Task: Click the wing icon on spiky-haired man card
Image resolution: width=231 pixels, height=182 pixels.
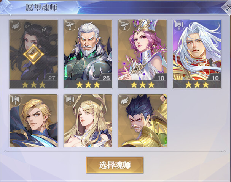Action: point(124,100)
